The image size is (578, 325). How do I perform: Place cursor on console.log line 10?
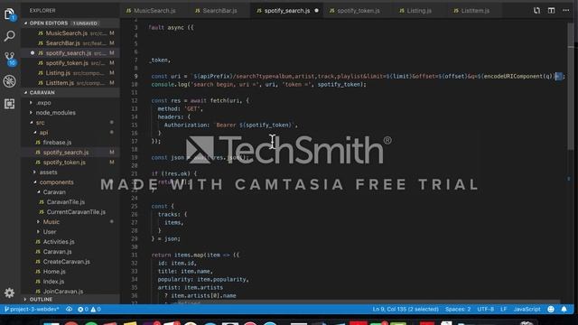[x=259, y=85]
